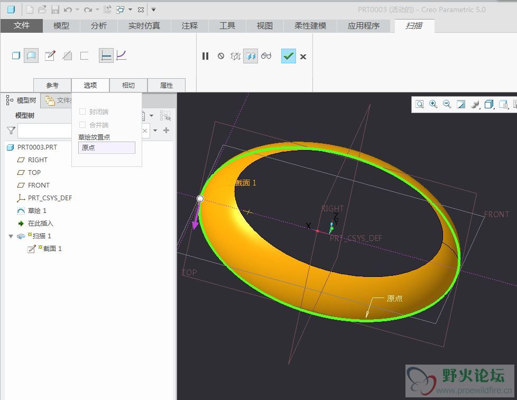Click the Zoom In magnifier icon
This screenshot has height=400, width=517.
[433, 105]
